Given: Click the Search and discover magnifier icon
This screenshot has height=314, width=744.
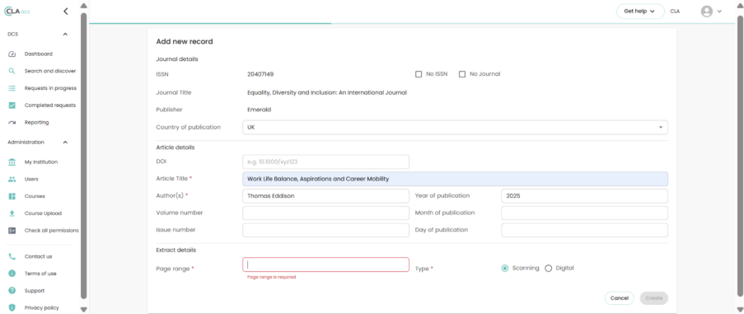Looking at the screenshot, I should tap(12, 71).
